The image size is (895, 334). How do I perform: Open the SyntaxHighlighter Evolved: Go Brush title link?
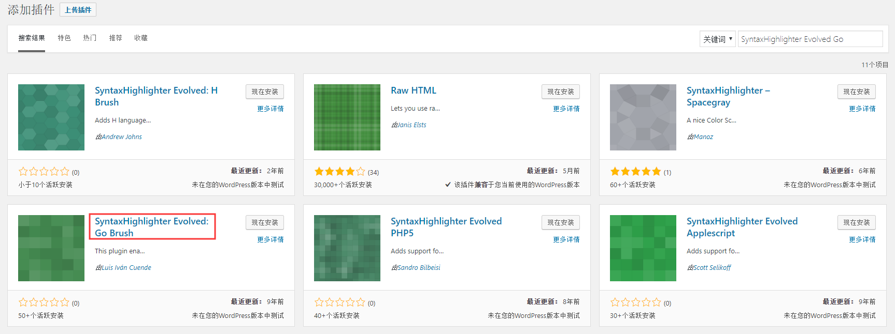coord(151,227)
